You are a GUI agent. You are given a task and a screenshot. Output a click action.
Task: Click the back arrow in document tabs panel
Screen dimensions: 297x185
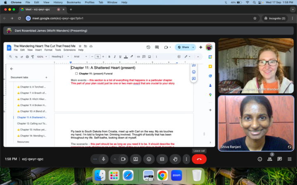(12, 69)
